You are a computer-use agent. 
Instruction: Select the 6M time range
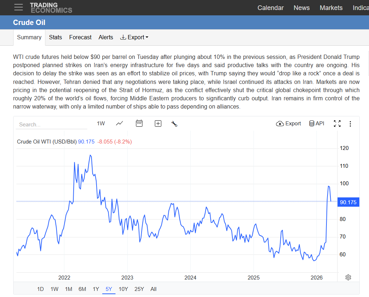tap(82, 289)
